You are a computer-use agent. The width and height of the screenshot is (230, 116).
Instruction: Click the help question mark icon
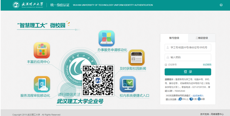[221, 5]
